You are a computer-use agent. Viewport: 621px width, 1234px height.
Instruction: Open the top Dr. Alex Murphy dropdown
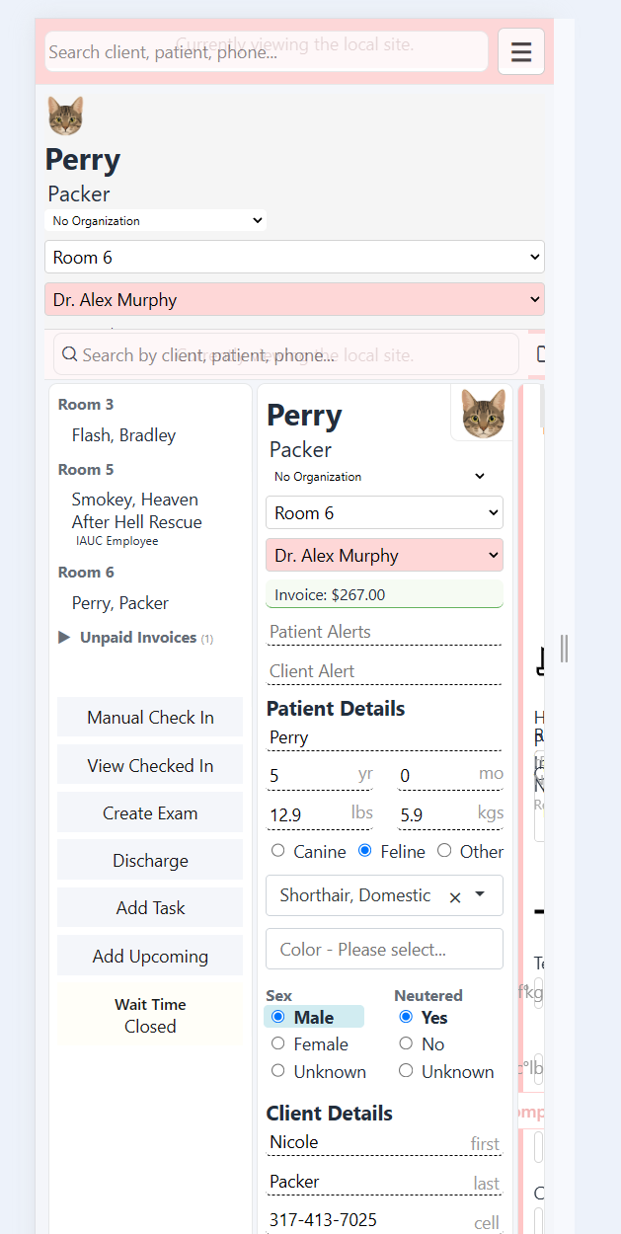click(x=294, y=300)
